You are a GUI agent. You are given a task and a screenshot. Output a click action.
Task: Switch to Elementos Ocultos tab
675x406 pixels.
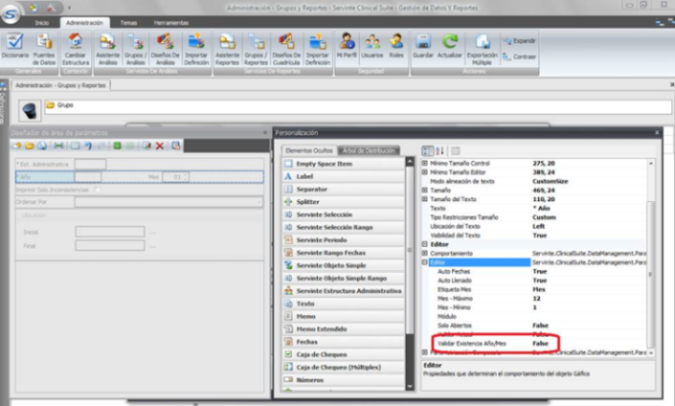(308, 151)
